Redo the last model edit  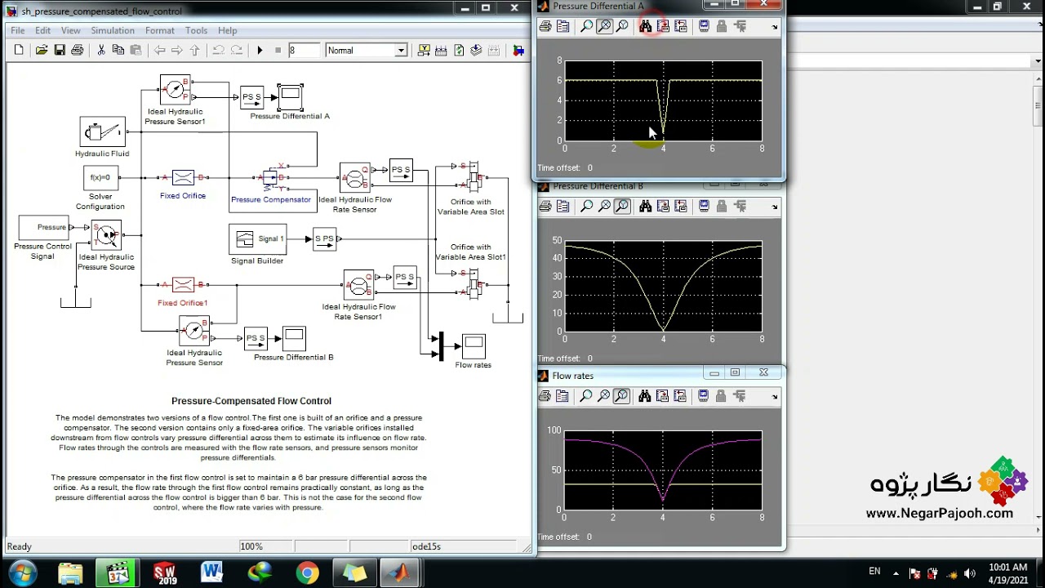[x=236, y=51]
